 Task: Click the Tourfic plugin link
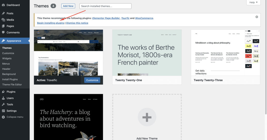click(125, 18)
